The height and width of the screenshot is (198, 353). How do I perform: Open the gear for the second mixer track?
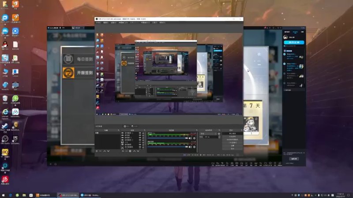point(194,147)
